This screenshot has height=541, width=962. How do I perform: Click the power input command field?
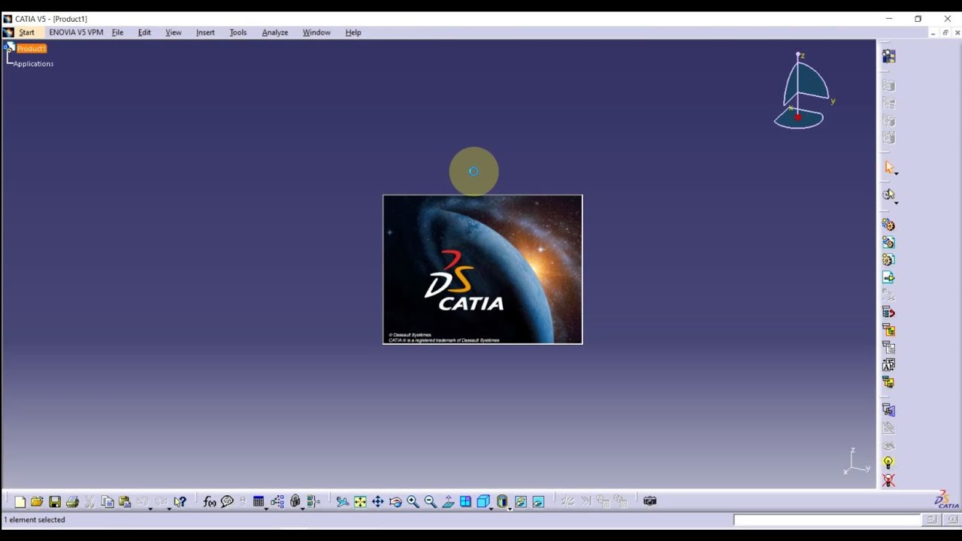click(x=827, y=520)
